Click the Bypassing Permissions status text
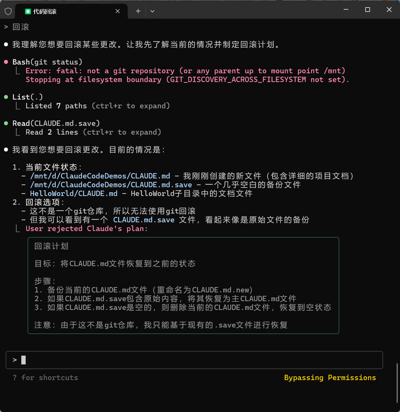 pos(330,378)
